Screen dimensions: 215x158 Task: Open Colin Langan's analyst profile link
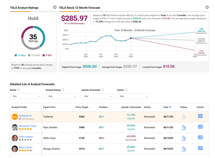coord(26,137)
